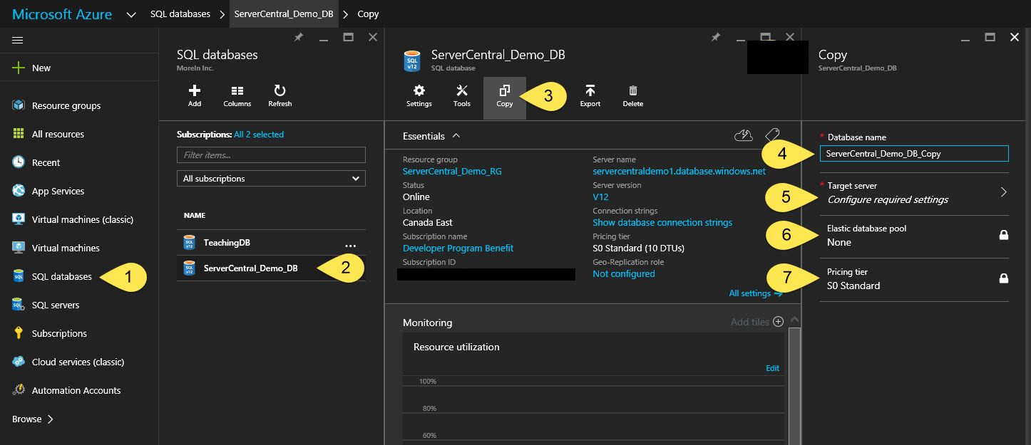Open Resource groups from sidebar

click(66, 106)
